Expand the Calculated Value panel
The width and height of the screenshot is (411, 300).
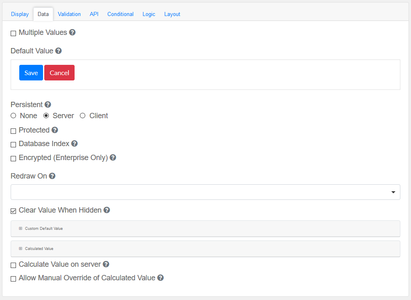coord(39,249)
